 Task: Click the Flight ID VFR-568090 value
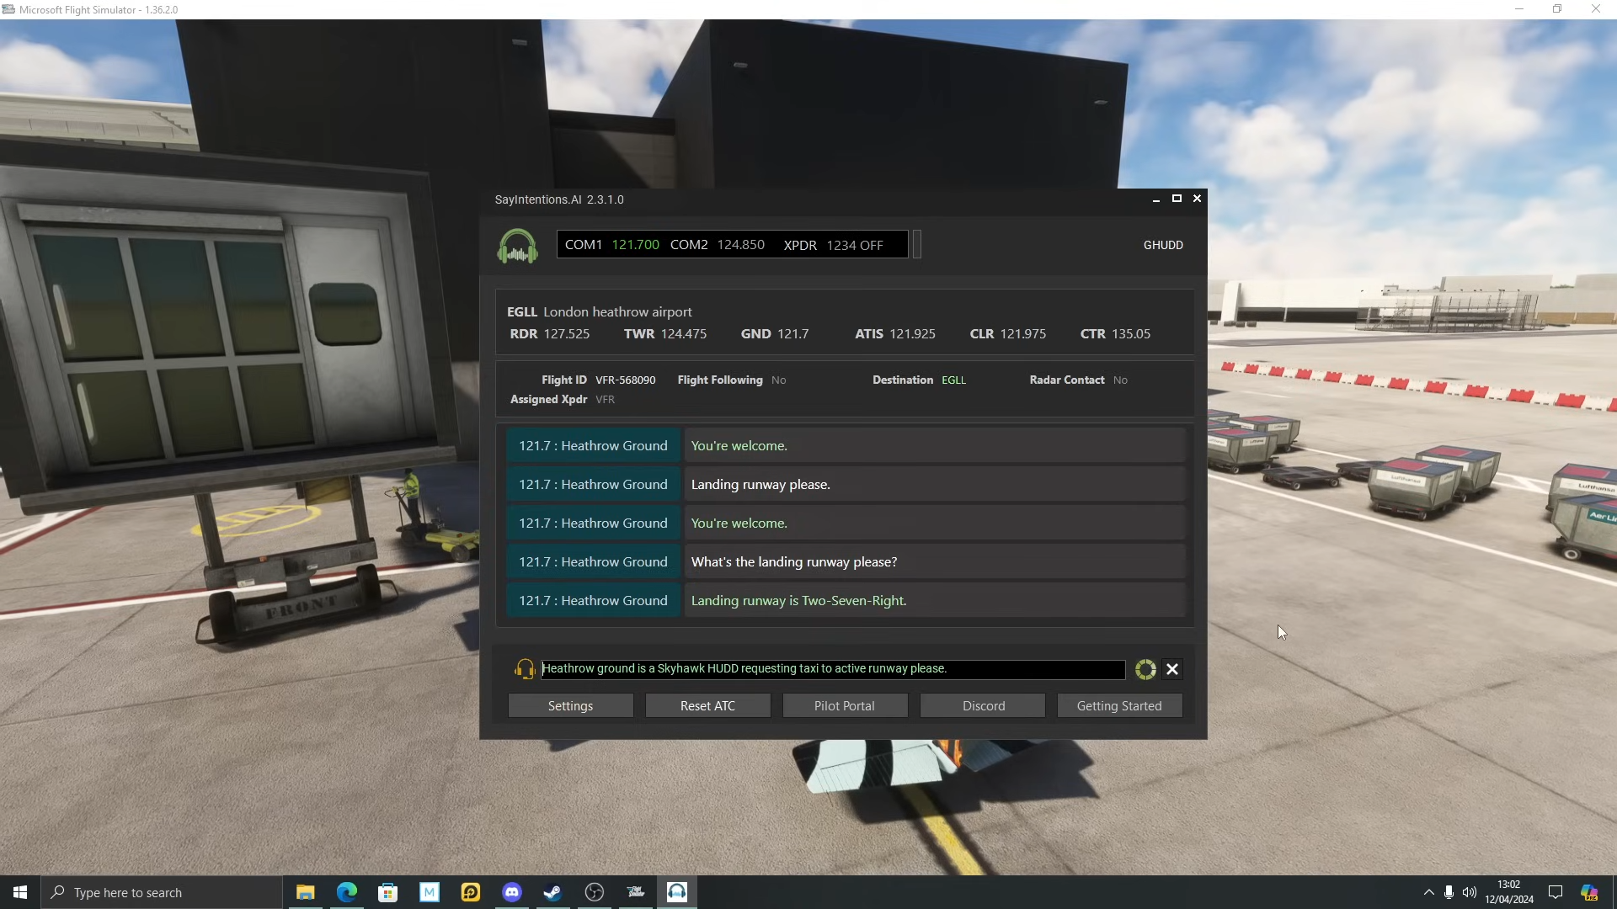(x=625, y=380)
